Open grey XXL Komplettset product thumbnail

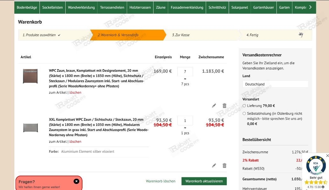(31, 128)
